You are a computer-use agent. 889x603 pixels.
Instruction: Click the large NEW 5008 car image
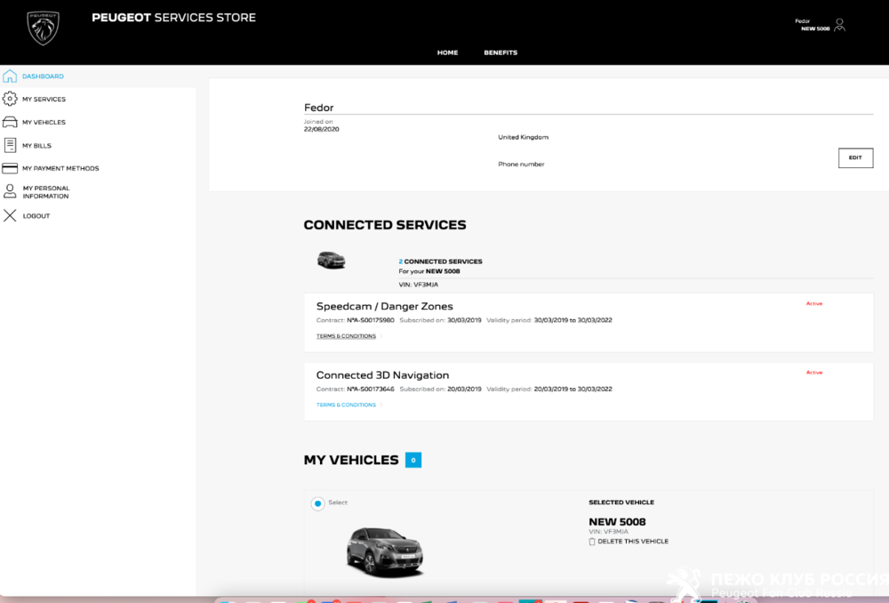click(385, 552)
